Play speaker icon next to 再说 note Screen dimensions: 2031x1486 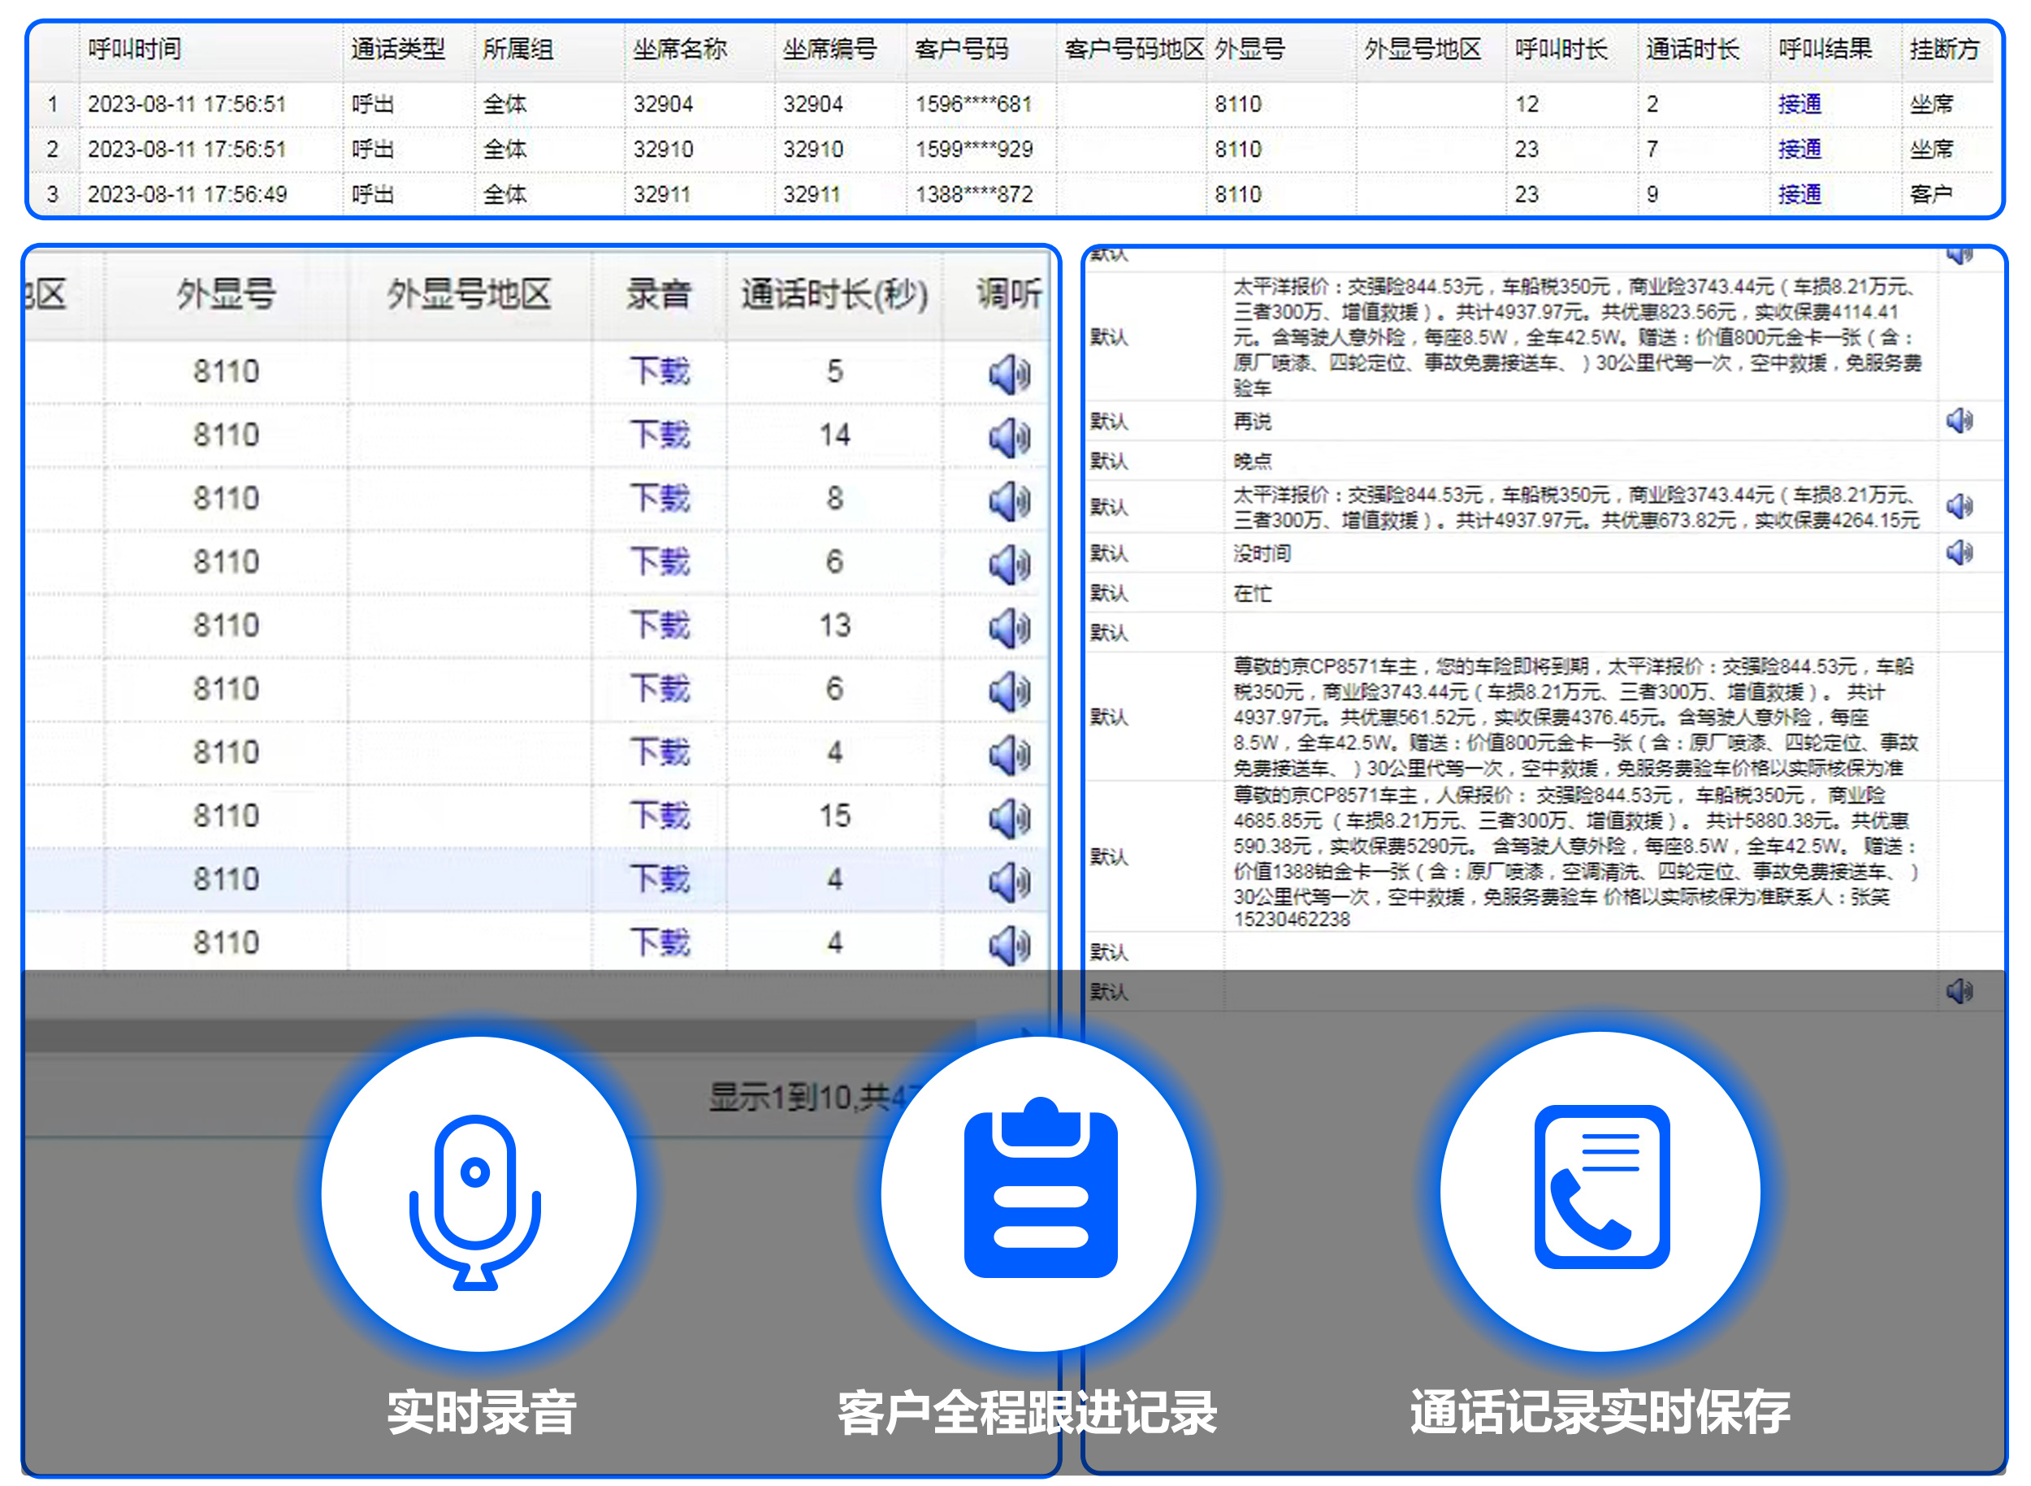1959,421
